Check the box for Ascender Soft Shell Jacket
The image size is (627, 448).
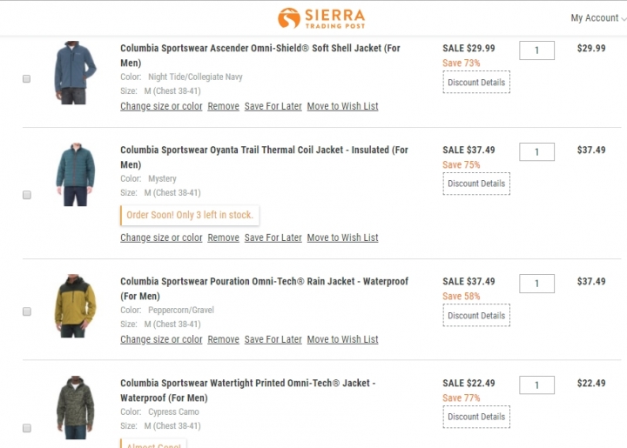coord(27,78)
